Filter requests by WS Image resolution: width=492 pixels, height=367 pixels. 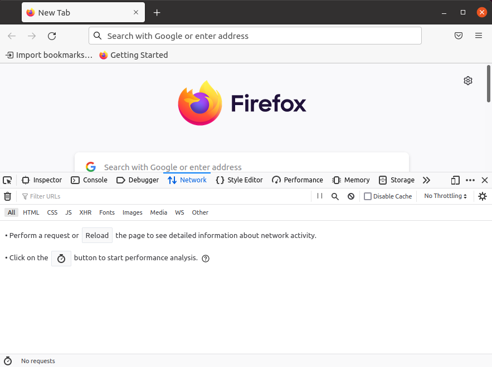point(179,212)
